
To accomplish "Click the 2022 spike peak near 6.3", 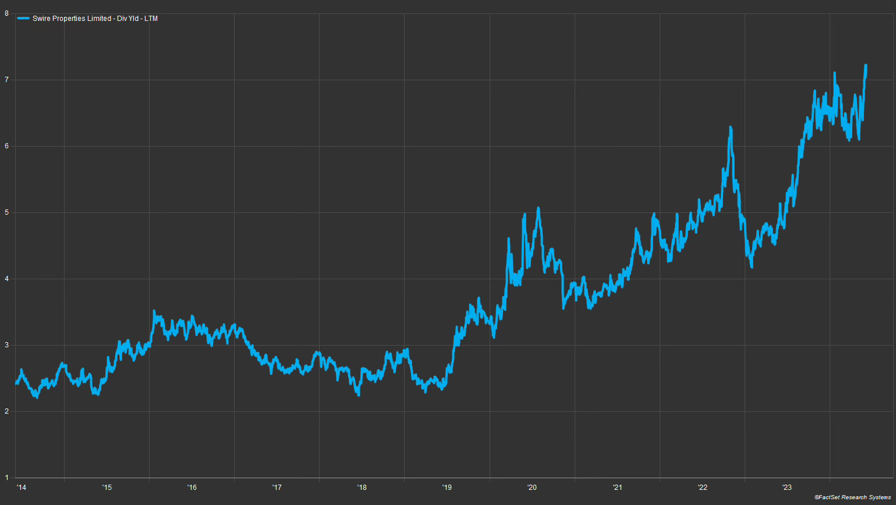I will click(730, 127).
